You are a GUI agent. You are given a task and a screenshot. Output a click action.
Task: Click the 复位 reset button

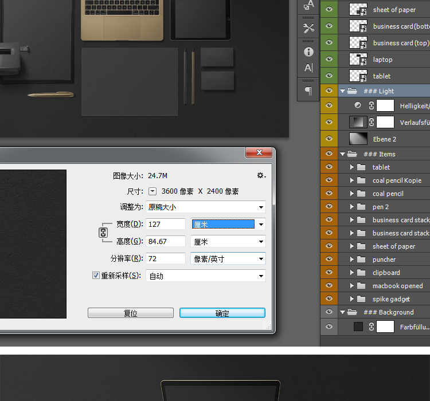[x=130, y=313]
